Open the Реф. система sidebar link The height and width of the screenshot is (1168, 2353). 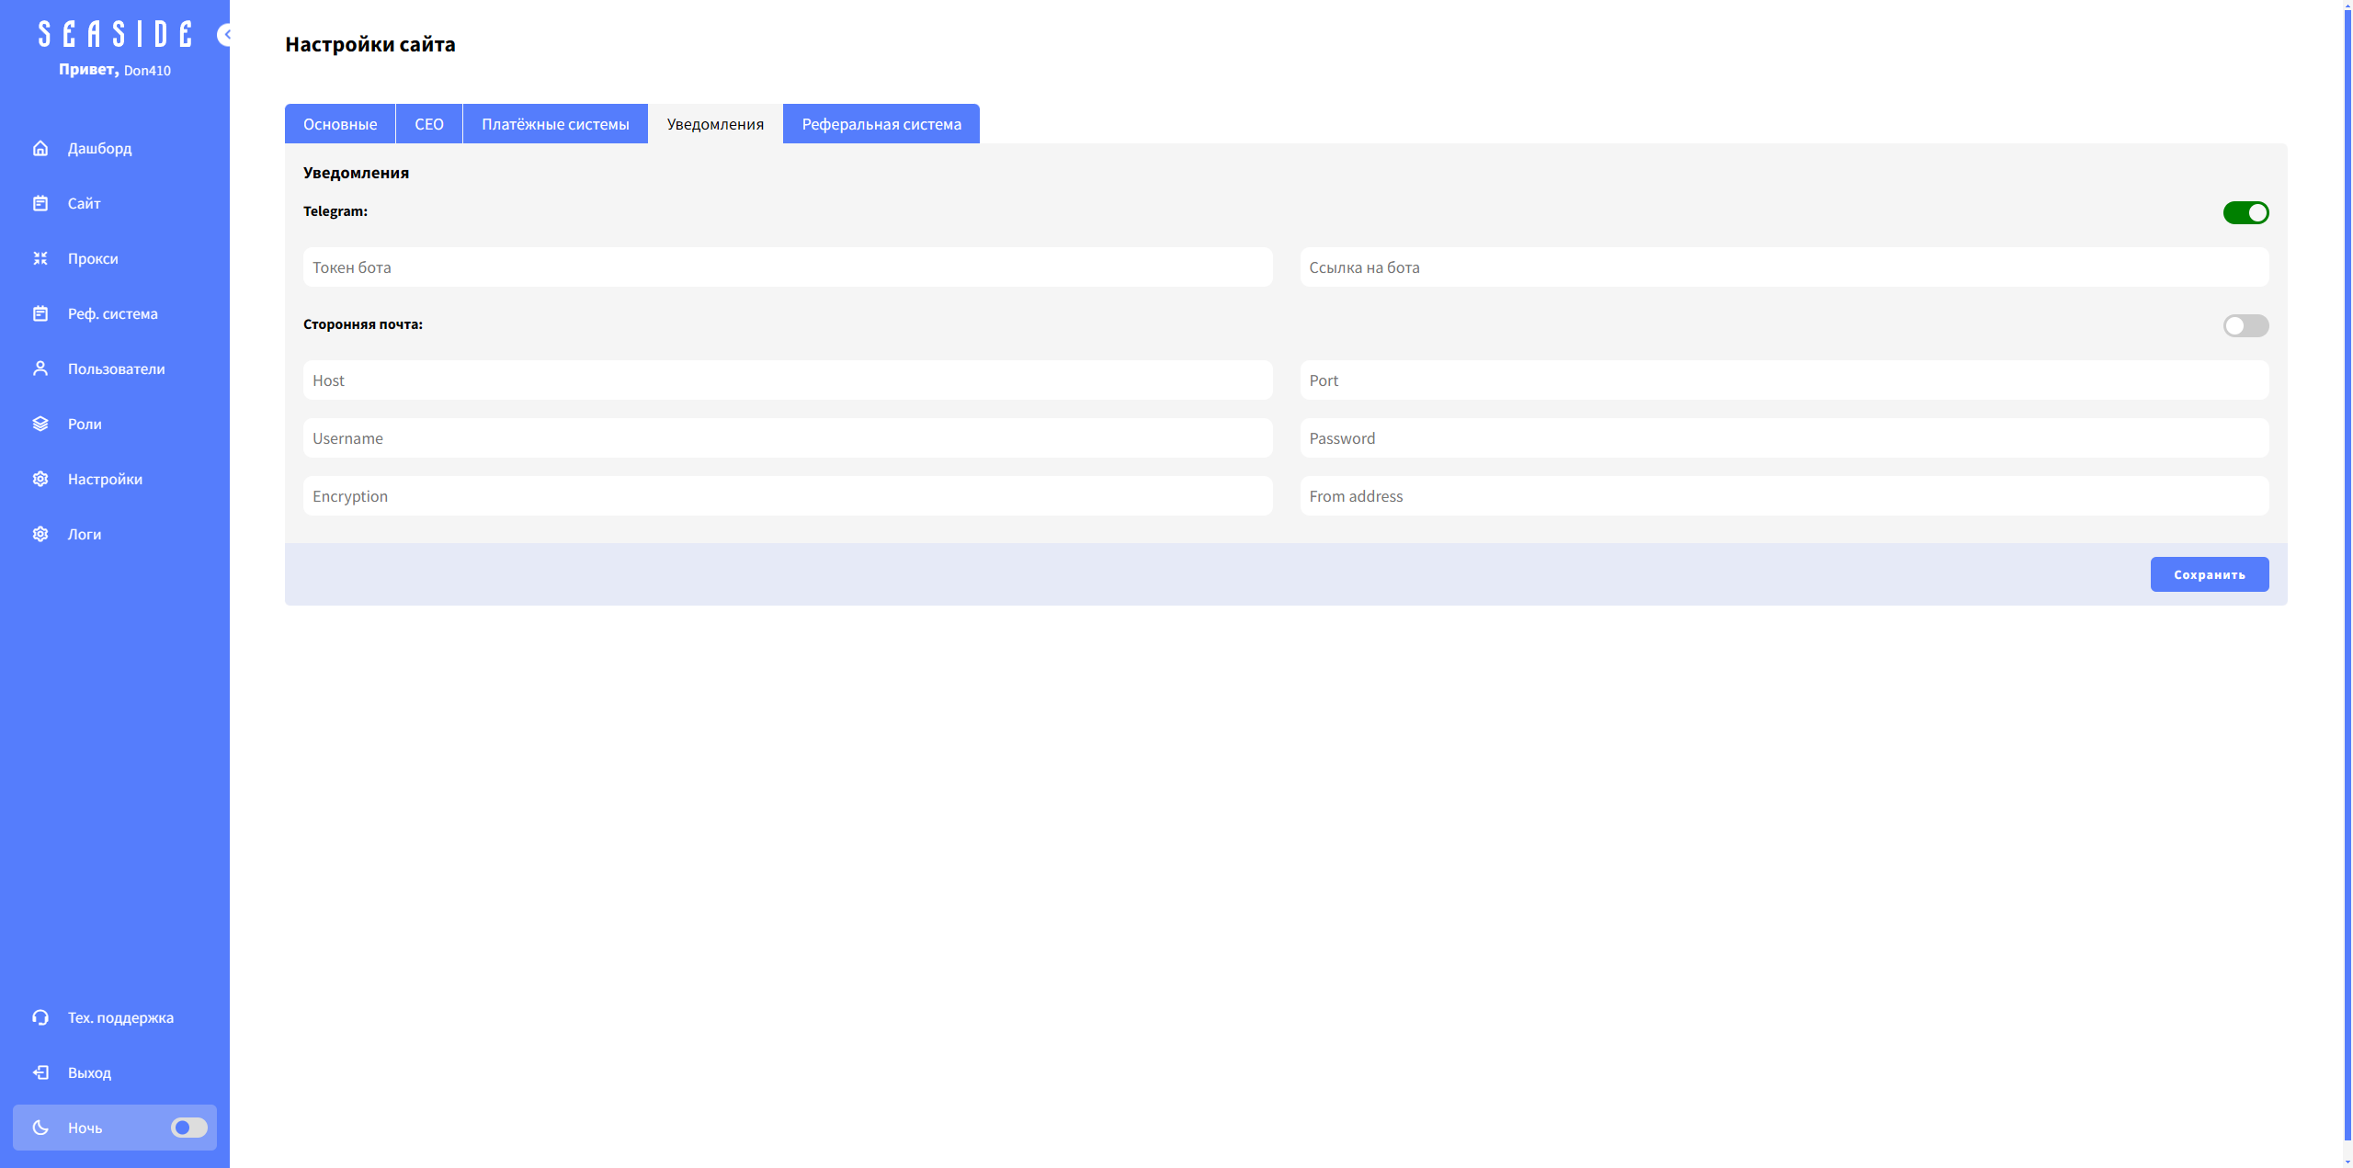point(112,313)
